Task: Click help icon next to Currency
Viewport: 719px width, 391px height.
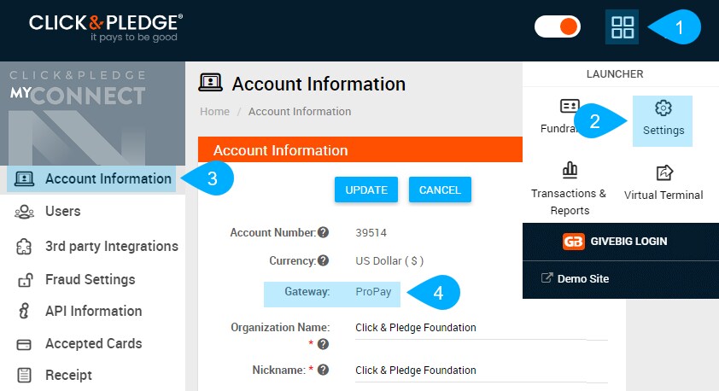Action: (x=324, y=260)
